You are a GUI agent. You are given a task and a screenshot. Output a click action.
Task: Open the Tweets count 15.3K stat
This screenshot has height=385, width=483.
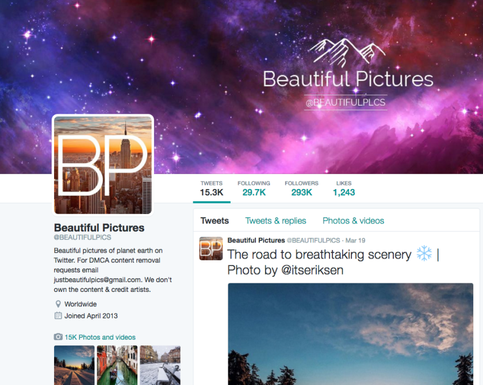(x=212, y=188)
